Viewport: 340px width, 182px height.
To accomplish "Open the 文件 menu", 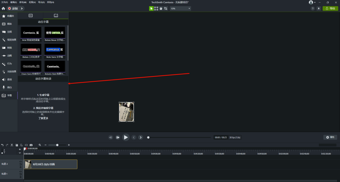I will point(4,2).
